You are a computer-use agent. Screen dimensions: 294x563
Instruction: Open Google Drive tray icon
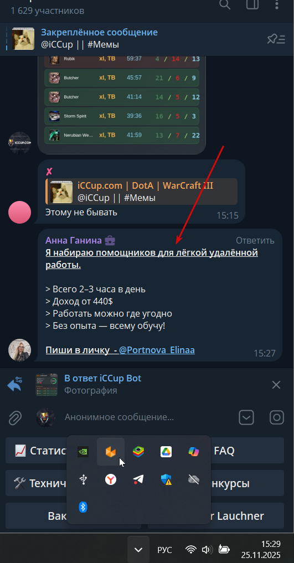pos(166,452)
